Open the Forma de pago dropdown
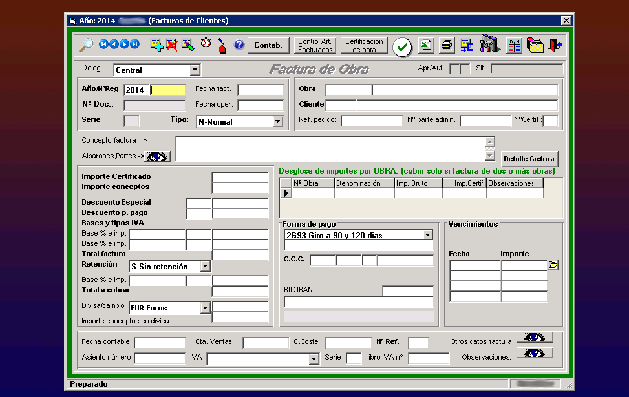The height and width of the screenshot is (397, 629). pyautogui.click(x=427, y=235)
